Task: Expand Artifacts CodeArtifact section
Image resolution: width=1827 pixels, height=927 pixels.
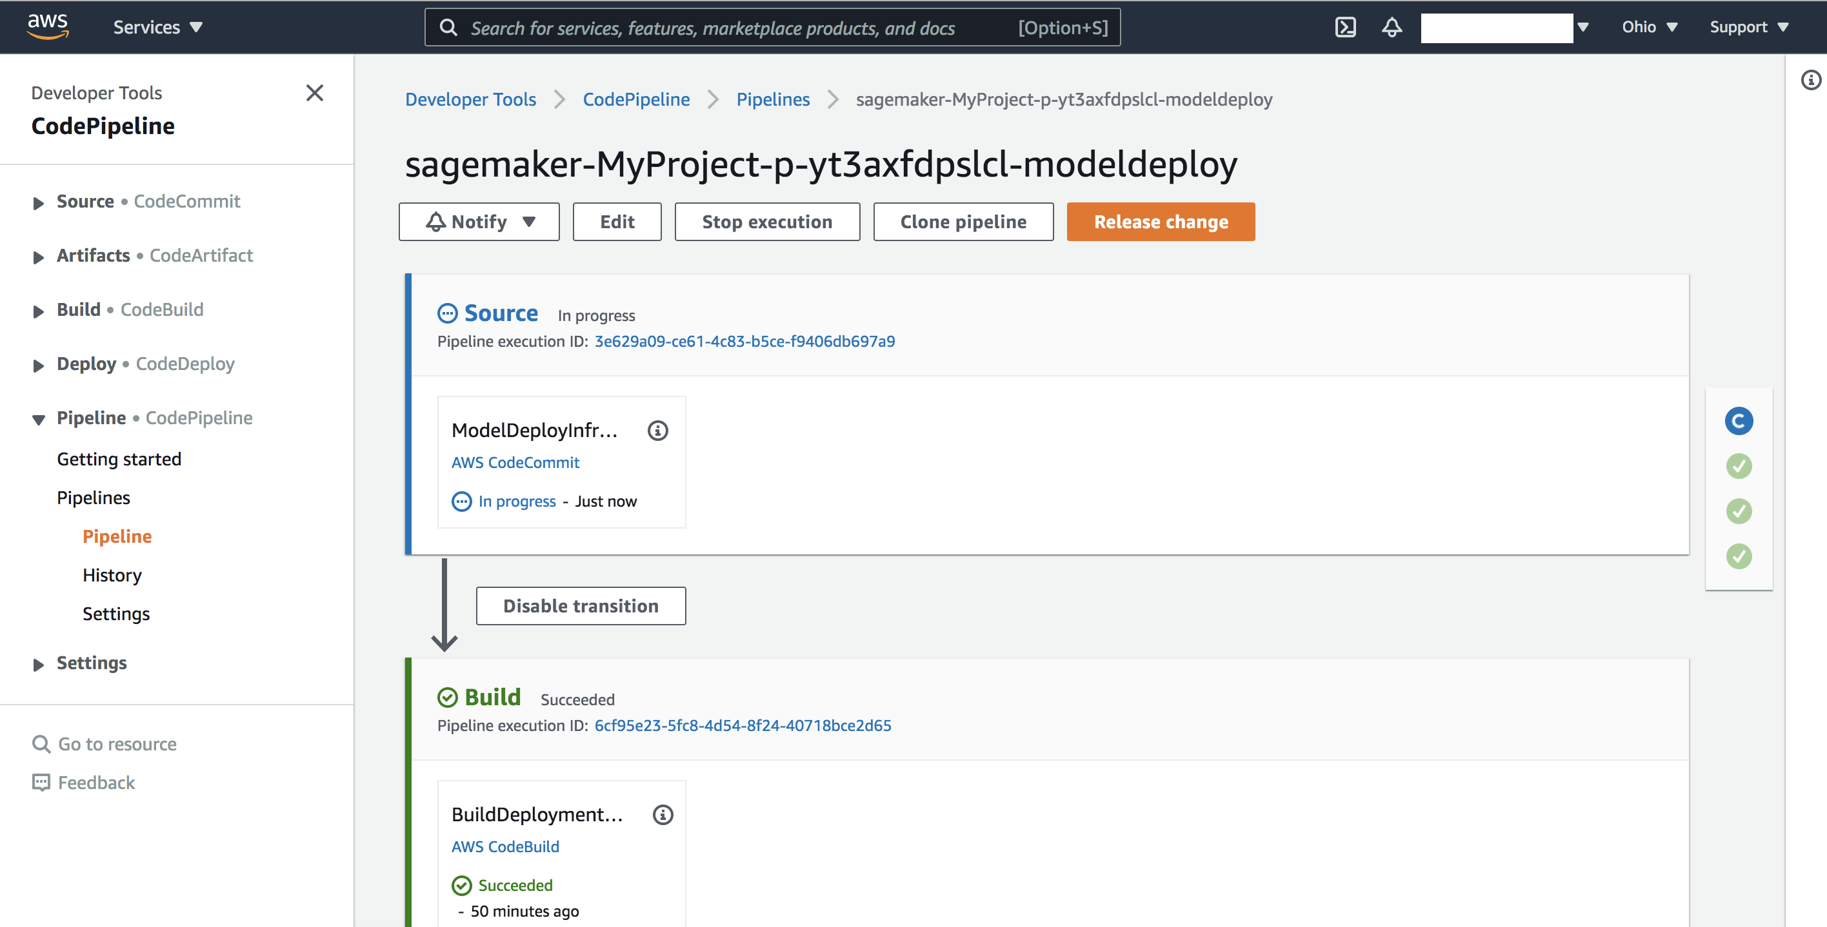Action: (x=38, y=257)
